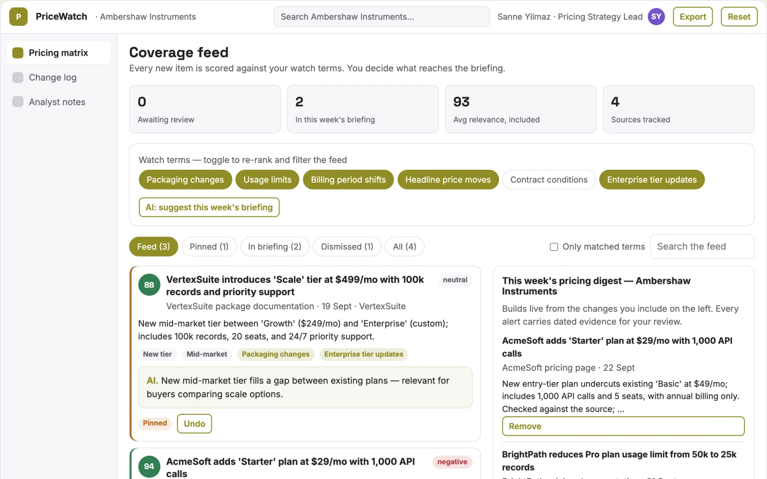Click the neutral sentiment badge
The height and width of the screenshot is (479, 767).
(x=455, y=280)
